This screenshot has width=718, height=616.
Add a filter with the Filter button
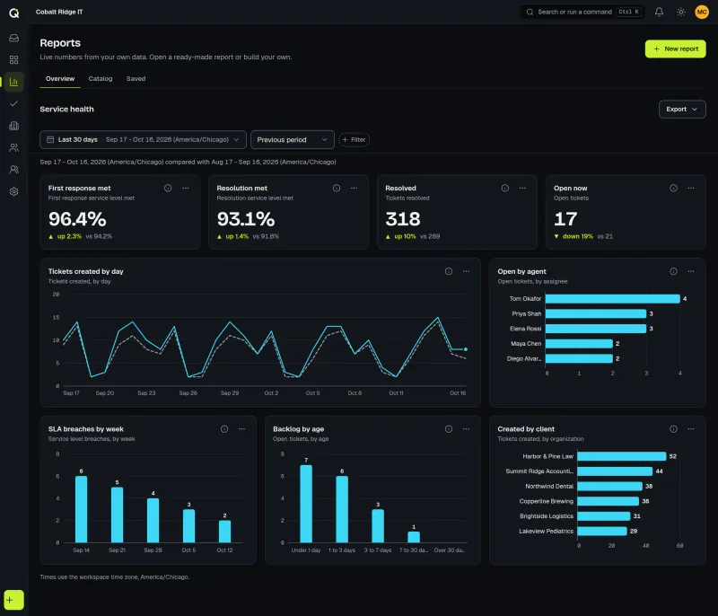click(x=354, y=140)
